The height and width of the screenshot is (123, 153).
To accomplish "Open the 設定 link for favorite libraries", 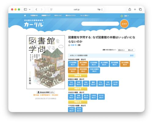I will tap(132, 55).
